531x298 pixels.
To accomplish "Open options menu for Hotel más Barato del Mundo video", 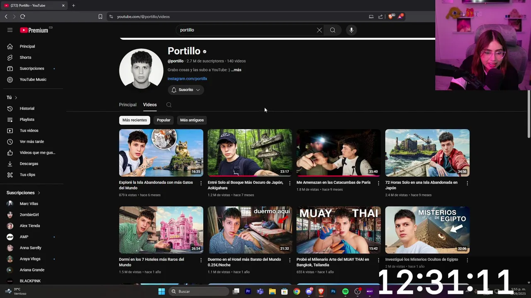I will coord(290,260).
